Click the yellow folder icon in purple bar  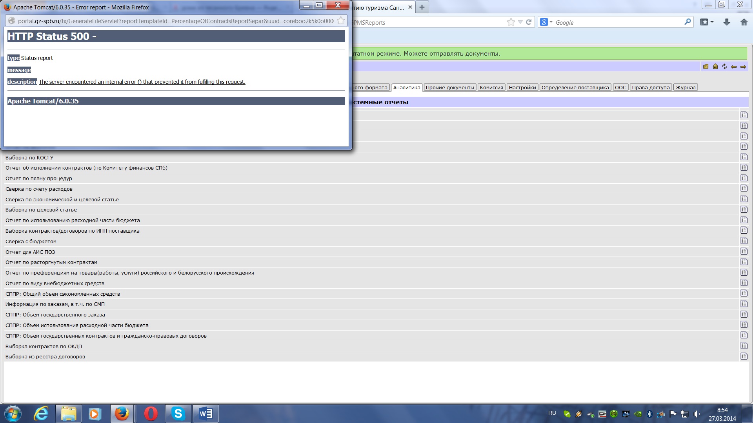[x=706, y=67]
